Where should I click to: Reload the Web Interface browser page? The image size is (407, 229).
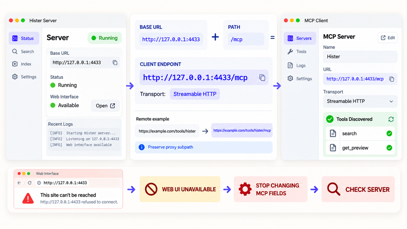[x=30, y=183]
